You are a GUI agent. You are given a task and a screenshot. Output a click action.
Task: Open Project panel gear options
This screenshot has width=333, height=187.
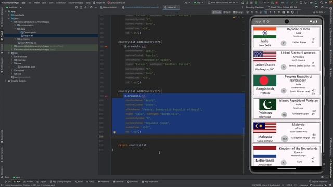(91, 7)
